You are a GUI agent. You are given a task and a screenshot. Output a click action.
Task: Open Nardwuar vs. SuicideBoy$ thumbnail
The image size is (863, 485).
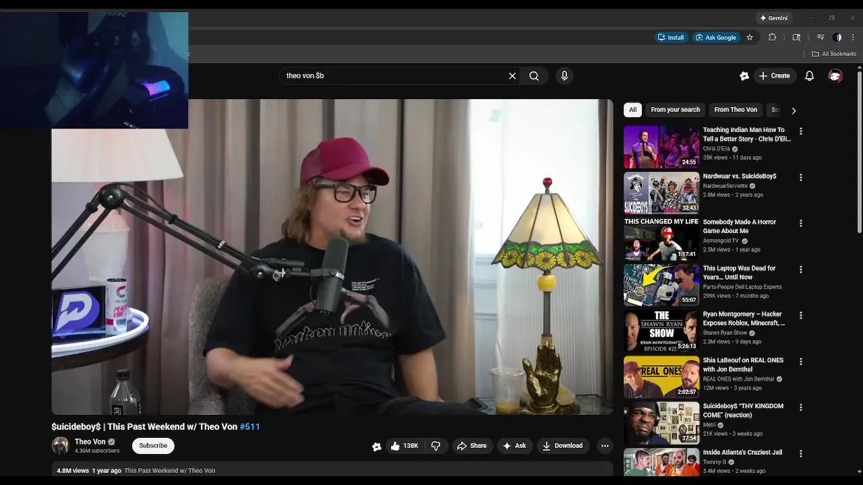(661, 193)
